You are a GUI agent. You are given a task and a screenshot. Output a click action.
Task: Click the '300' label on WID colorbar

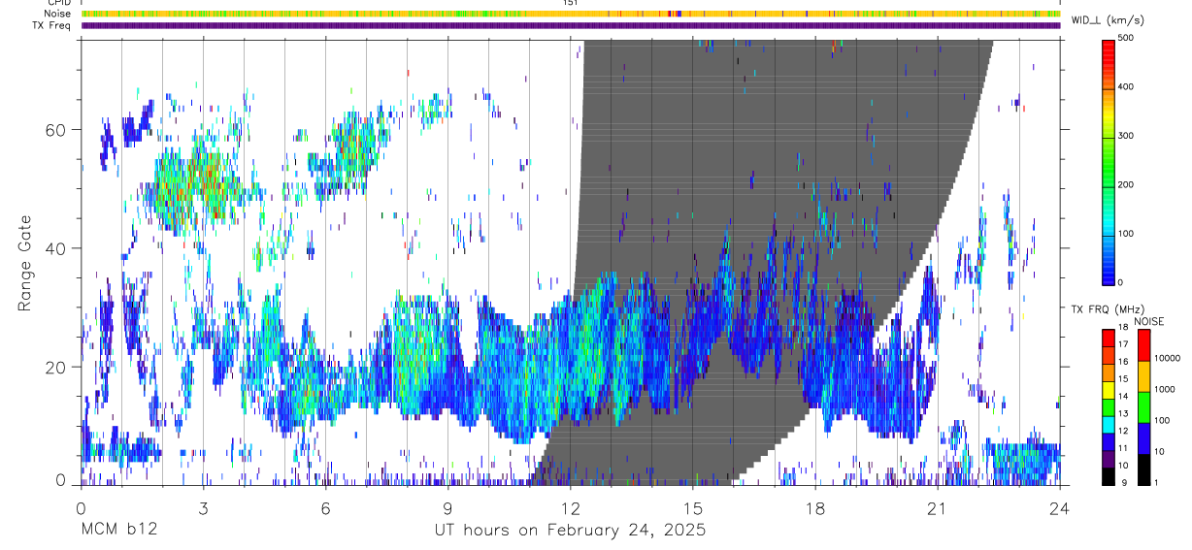point(1125,136)
